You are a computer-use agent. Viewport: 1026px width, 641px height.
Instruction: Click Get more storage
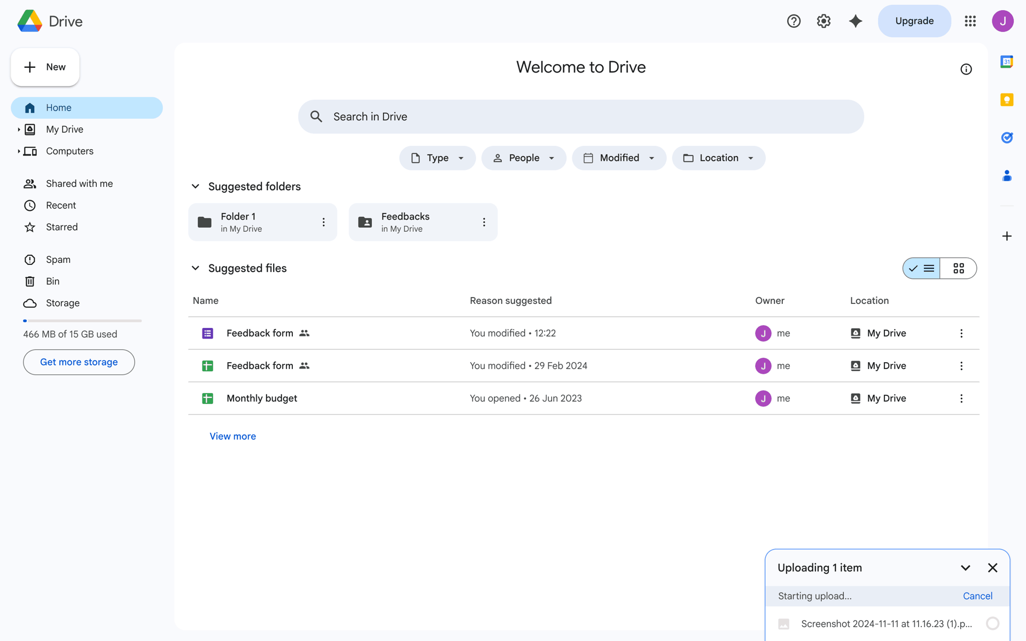pos(79,362)
